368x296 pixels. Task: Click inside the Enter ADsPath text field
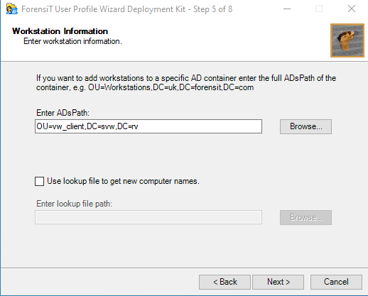click(x=148, y=126)
